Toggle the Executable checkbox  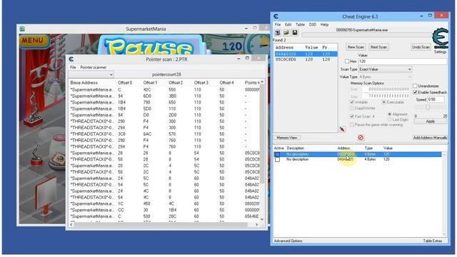pos(384,102)
